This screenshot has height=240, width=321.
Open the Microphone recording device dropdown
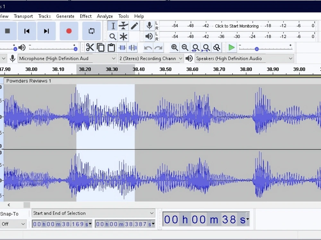pos(67,59)
